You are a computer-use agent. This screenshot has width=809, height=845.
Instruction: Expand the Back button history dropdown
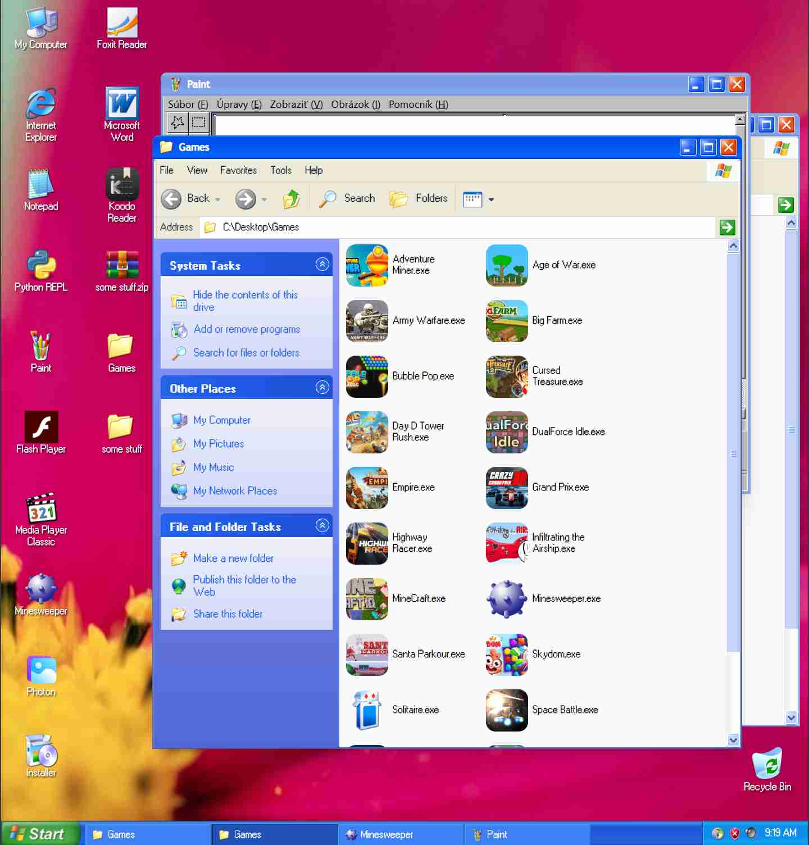218,199
